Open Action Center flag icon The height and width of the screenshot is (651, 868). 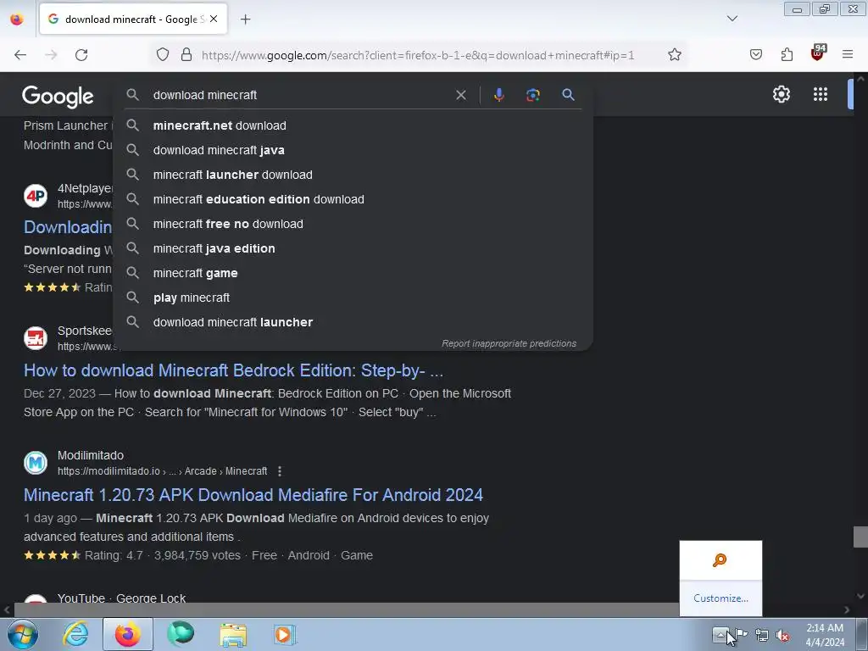[x=741, y=635]
